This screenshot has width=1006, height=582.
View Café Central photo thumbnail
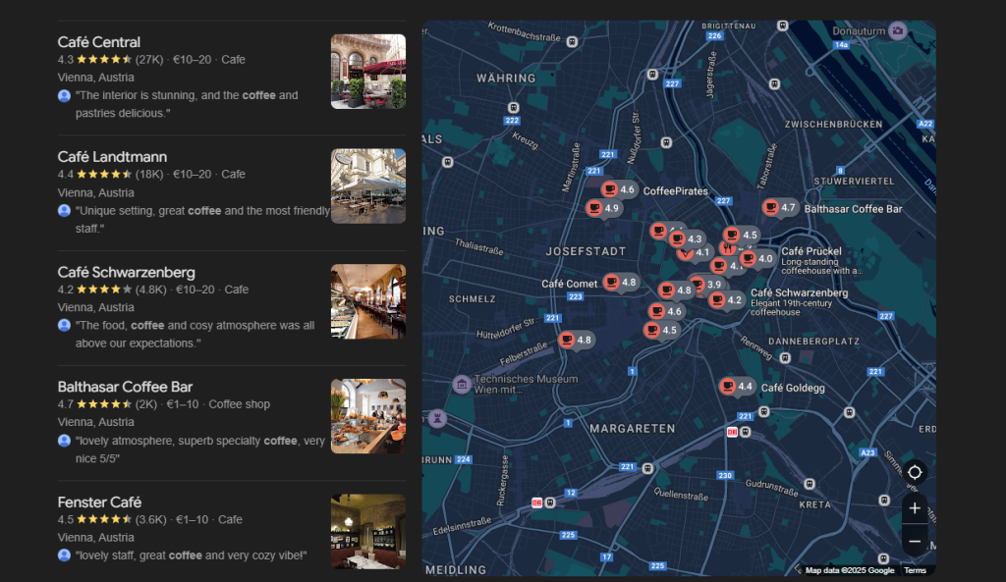368,71
